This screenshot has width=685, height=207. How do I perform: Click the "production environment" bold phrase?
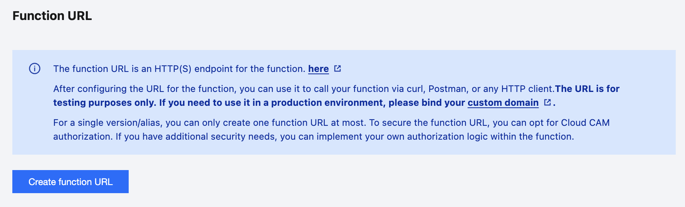[x=327, y=103]
